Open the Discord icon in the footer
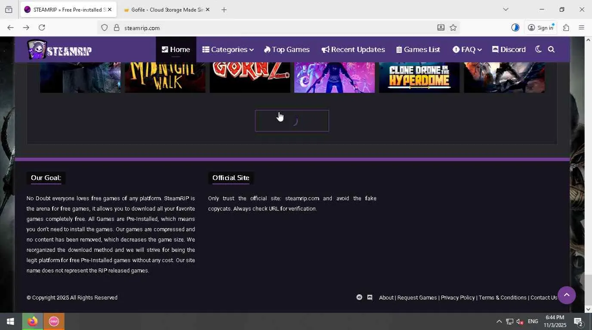The width and height of the screenshot is (592, 330). [x=370, y=297]
